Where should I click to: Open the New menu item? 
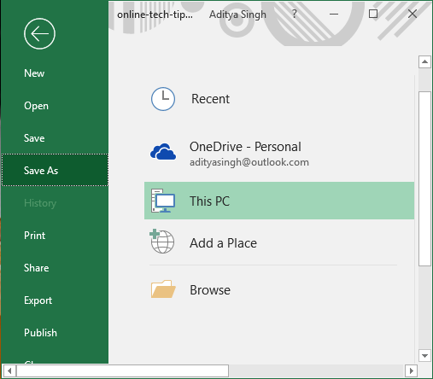click(x=34, y=73)
